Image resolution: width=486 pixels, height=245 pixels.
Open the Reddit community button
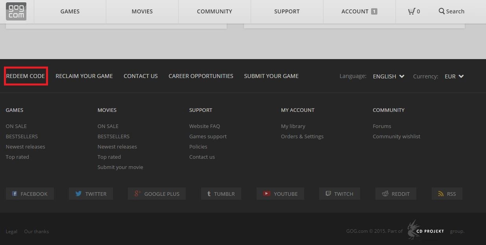(395, 194)
